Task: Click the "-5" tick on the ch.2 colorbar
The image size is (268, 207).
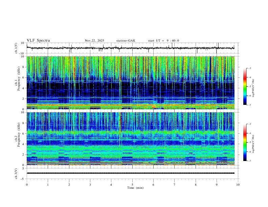Action: pos(249,142)
